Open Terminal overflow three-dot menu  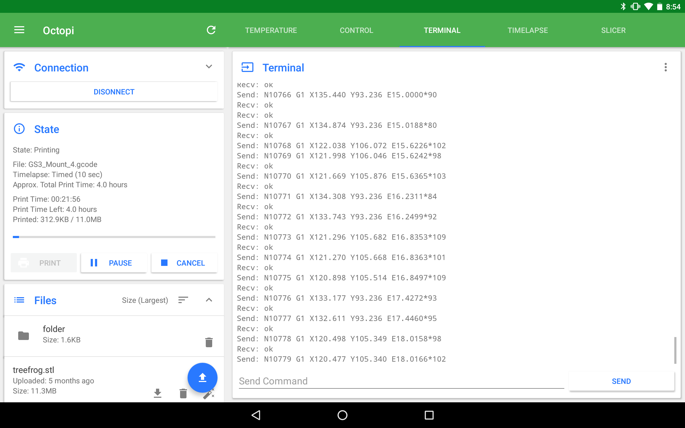[x=665, y=67]
